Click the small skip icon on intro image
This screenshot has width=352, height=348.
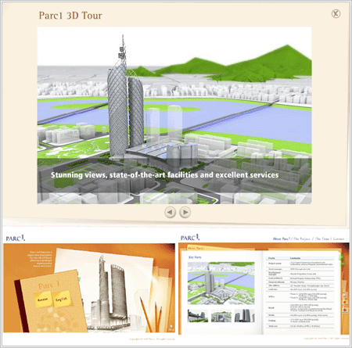point(171,328)
